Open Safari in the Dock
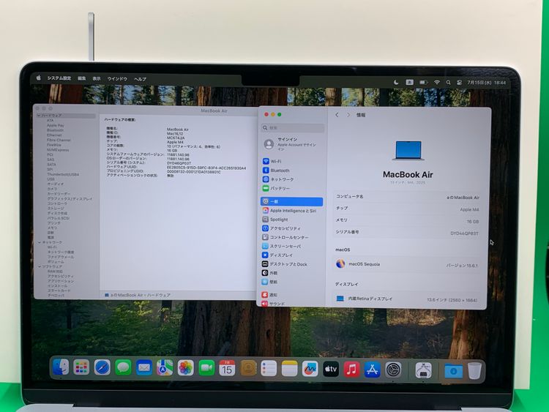 pyautogui.click(x=102, y=367)
